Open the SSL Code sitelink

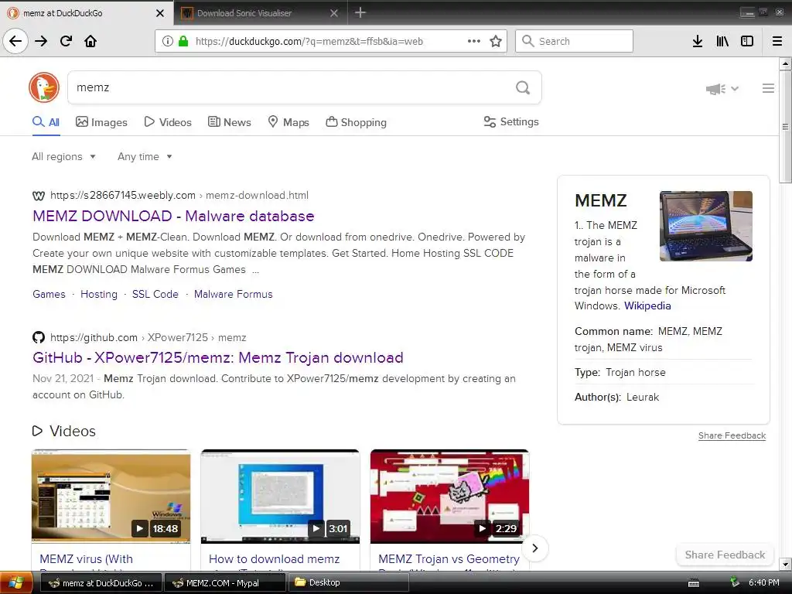155,294
